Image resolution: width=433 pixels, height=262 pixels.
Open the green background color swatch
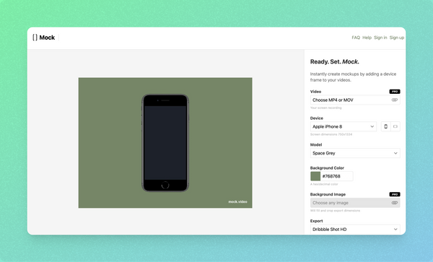click(315, 176)
